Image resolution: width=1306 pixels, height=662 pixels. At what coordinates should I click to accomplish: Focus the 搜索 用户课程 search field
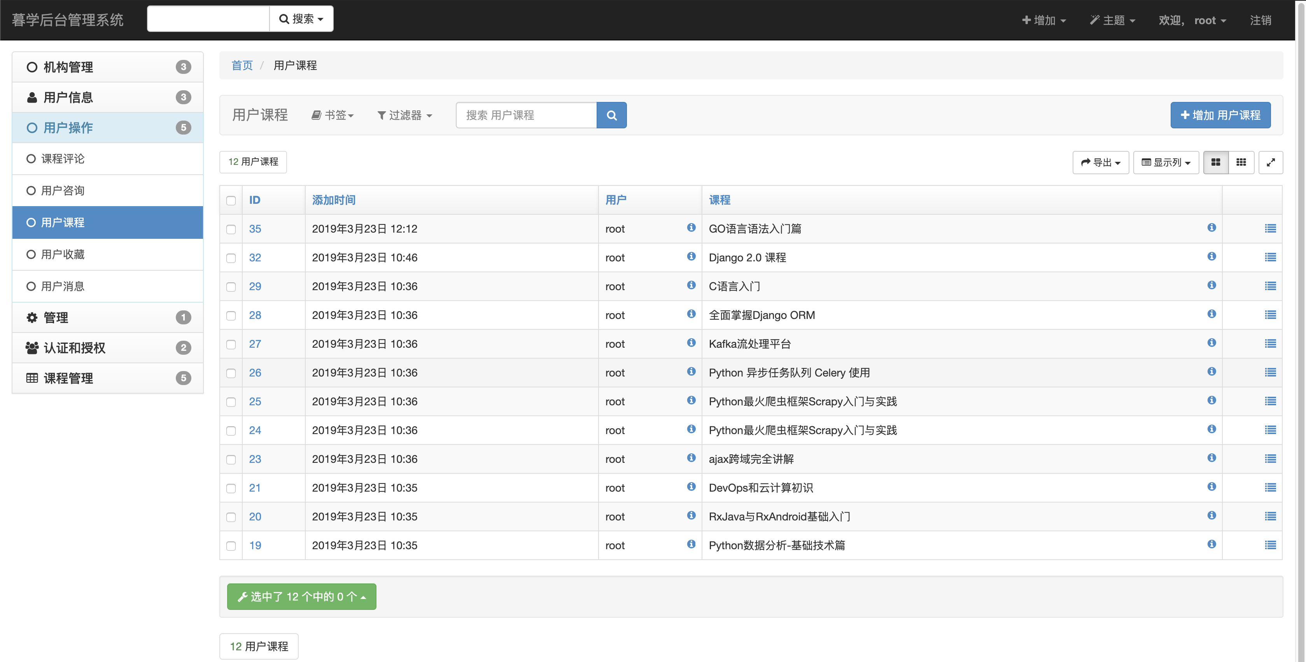tap(526, 115)
